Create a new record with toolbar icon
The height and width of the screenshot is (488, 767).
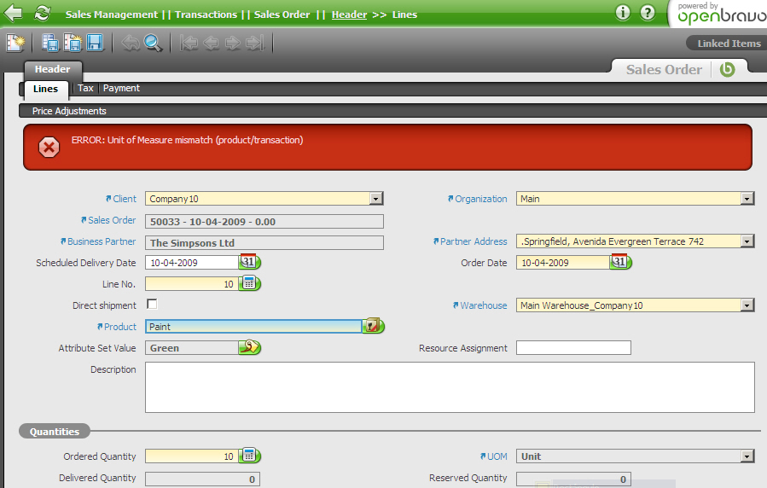(x=15, y=43)
